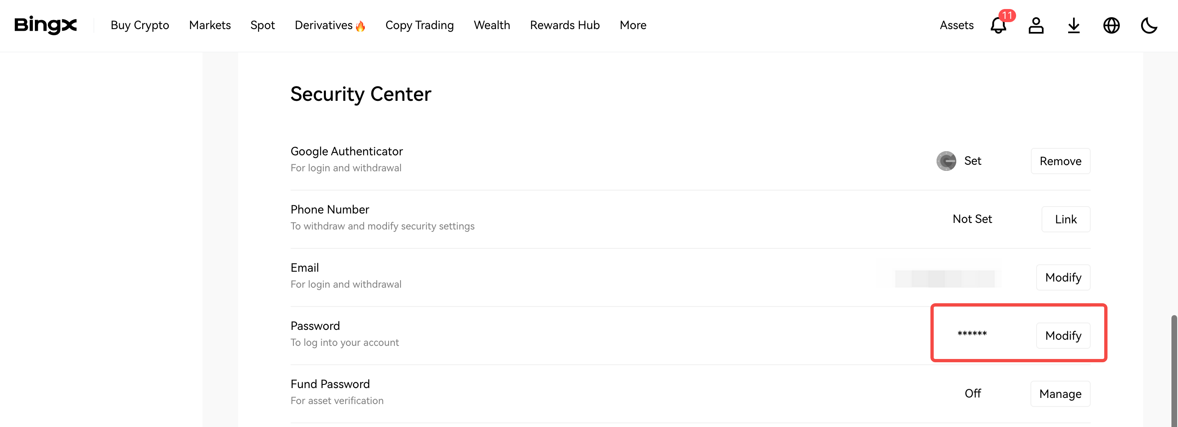Open the Wealth menu item
1178x427 pixels.
491,25
